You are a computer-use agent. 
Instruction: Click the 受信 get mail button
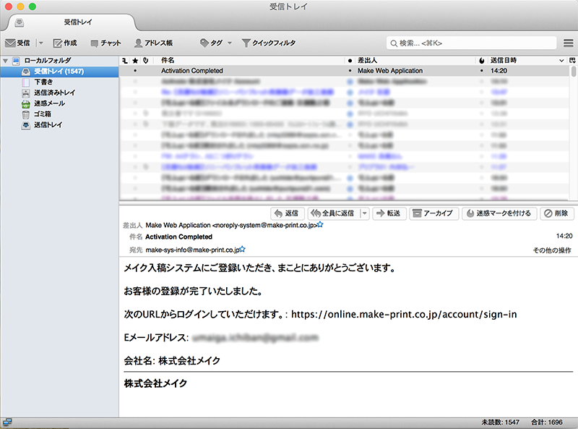point(17,43)
